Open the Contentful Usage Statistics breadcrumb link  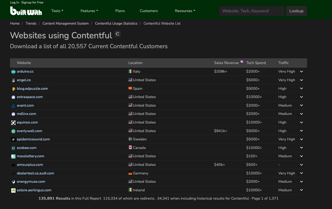pos(116,24)
